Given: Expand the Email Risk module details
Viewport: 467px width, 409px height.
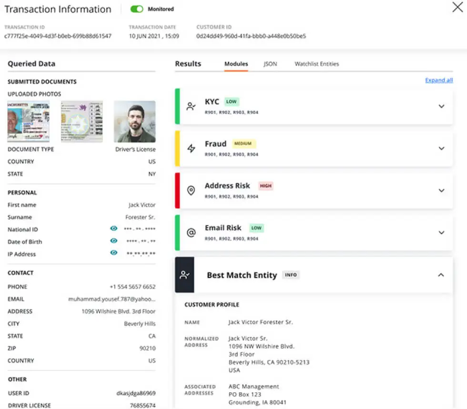Looking at the screenshot, I should pos(441,232).
